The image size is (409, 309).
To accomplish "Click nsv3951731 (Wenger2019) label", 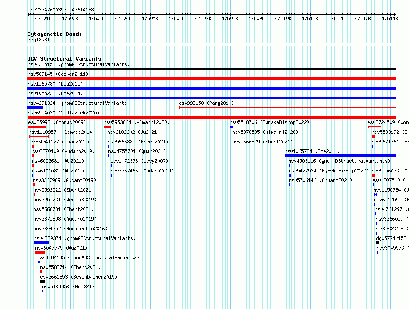I will [65, 200].
